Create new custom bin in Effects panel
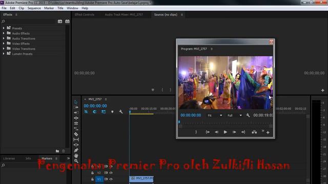The width and height of the screenshot is (328, 184). coord(57,151)
